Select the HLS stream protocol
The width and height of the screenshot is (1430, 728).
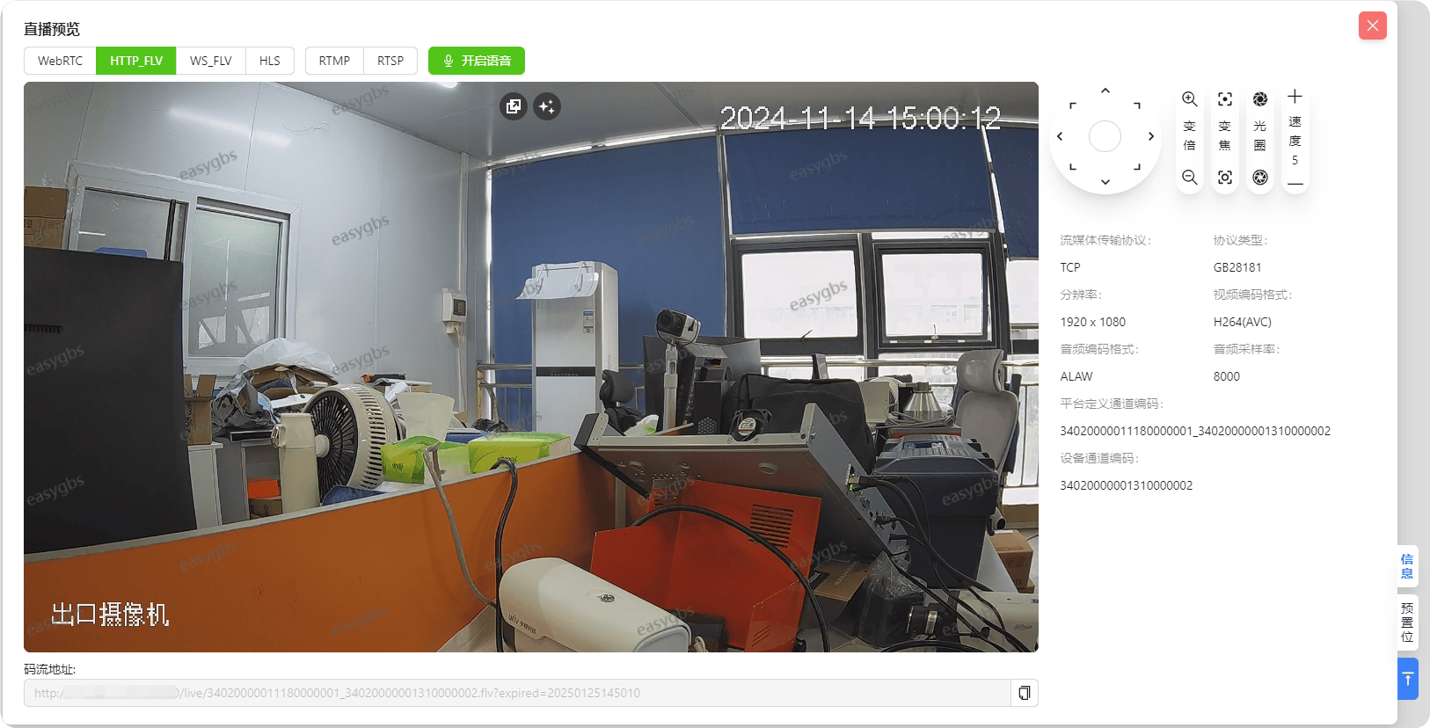point(269,61)
